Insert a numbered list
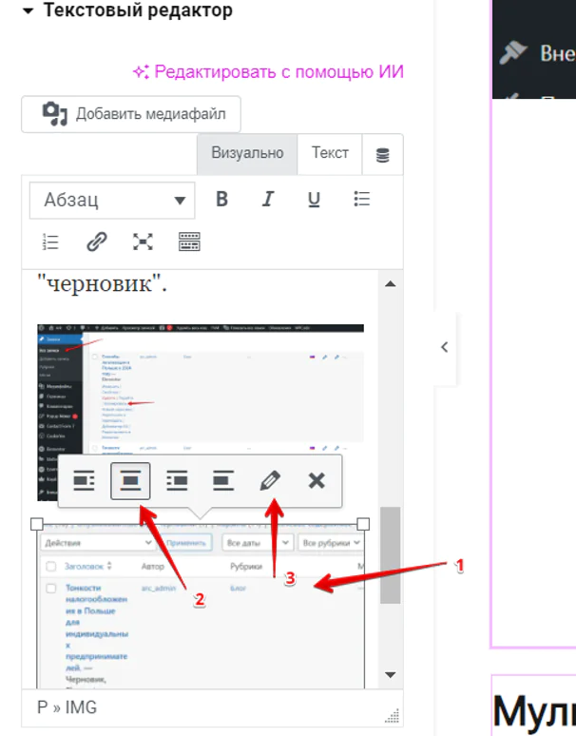Viewport: 576px width, 736px height. click(x=50, y=242)
